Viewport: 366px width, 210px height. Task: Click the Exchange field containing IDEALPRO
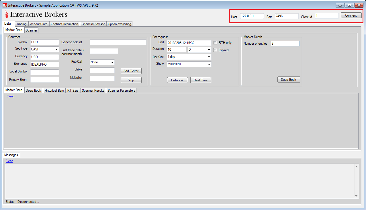tap(44, 64)
